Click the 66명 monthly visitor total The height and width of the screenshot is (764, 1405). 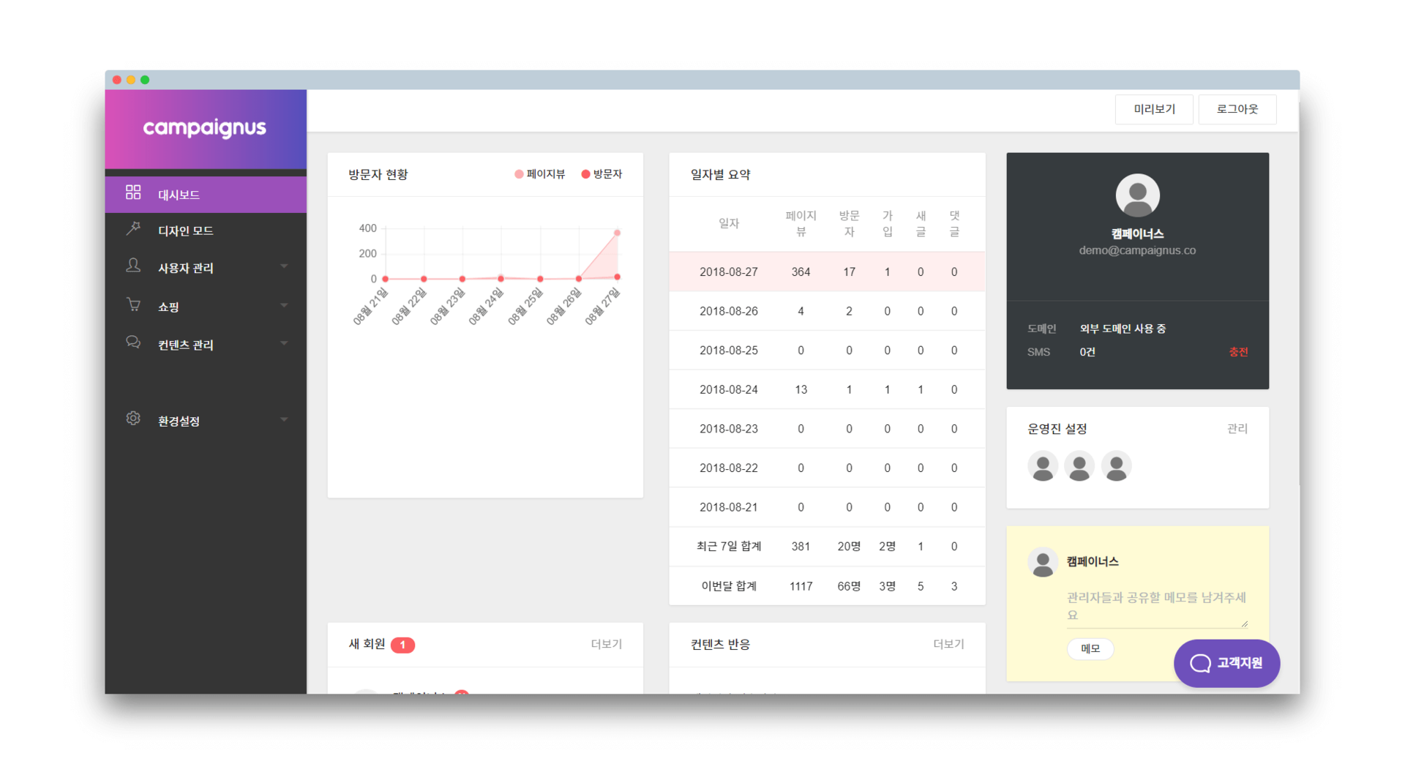[849, 586]
